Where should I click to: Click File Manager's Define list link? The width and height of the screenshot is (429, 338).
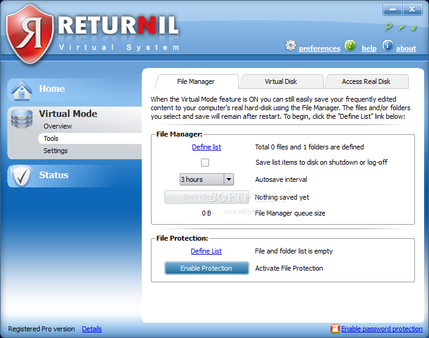tap(207, 147)
